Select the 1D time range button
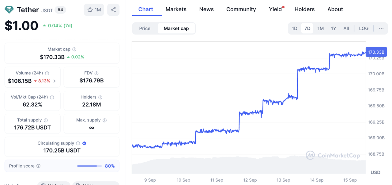Screen dimensions: 392x185 point(294,28)
